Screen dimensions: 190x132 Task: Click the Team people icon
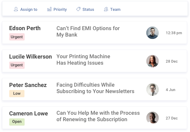[x=106, y=9]
